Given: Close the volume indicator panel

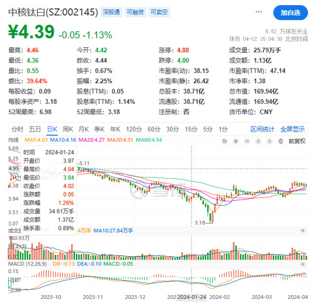Looking at the screenshot, I should [x=302, y=230].
